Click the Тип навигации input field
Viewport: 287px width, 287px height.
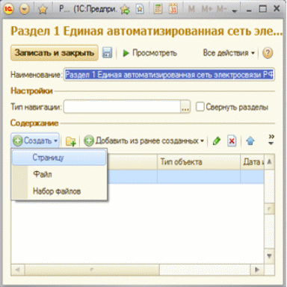point(122,107)
